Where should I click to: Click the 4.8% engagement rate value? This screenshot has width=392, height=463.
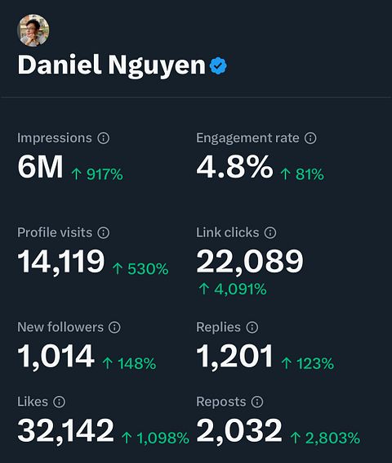point(234,167)
